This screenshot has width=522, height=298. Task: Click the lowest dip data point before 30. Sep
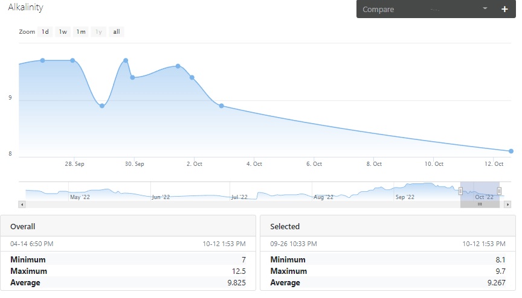pos(102,106)
